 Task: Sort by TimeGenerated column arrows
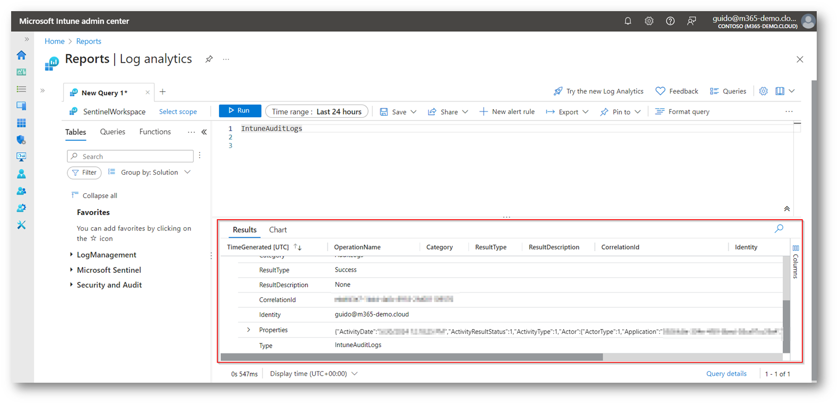tap(298, 247)
